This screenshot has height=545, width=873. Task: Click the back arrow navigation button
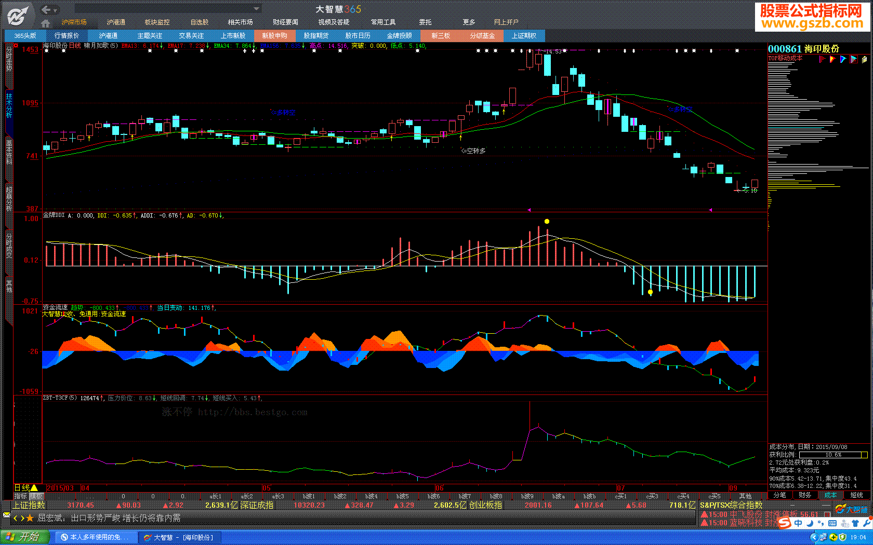(46, 9)
